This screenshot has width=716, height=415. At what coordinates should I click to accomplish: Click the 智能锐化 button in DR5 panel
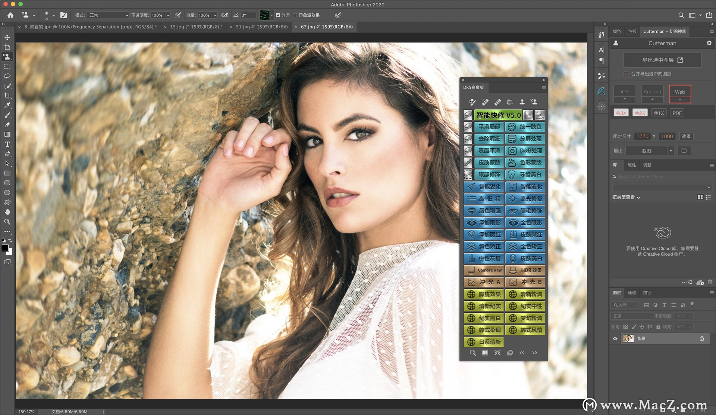pos(484,187)
